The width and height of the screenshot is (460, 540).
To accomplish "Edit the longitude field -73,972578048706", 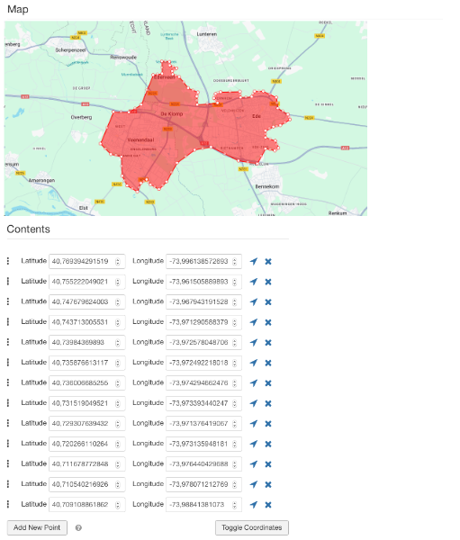I will click(x=203, y=343).
